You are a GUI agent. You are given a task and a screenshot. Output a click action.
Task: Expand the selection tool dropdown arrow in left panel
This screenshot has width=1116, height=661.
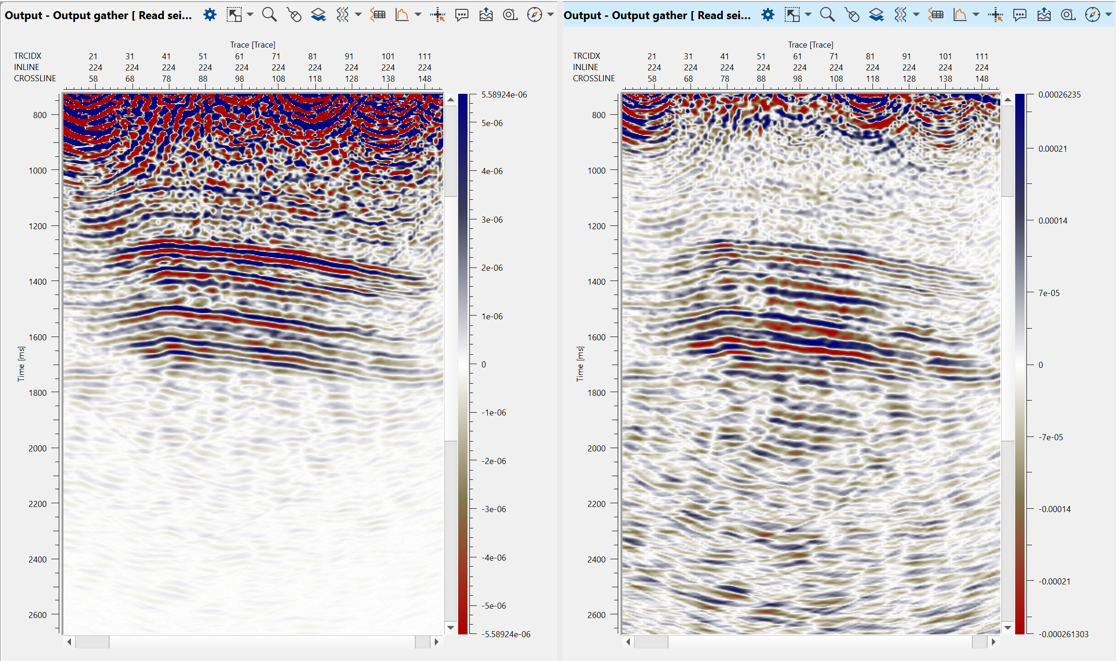(251, 15)
